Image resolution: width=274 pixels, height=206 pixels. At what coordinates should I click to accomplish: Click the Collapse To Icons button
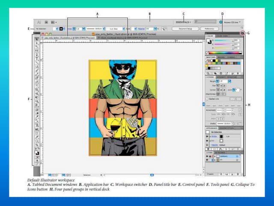242,33
